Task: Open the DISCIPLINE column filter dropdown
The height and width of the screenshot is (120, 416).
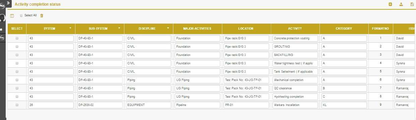Action: point(168,28)
